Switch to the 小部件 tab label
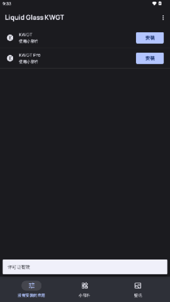Viewport: 170px width, 302px height. 85,295
